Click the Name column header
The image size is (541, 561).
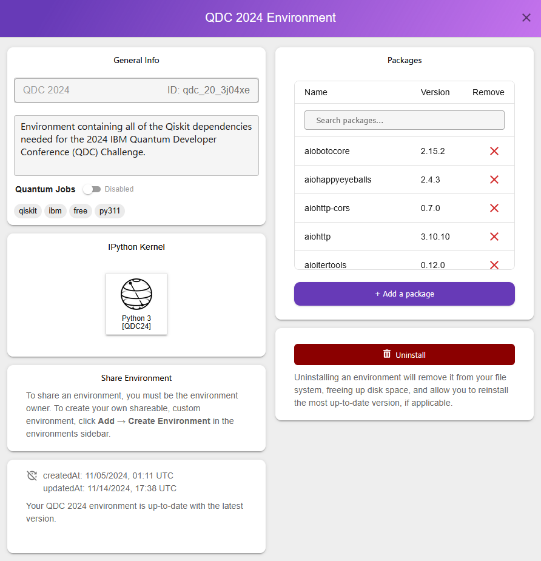click(x=315, y=92)
